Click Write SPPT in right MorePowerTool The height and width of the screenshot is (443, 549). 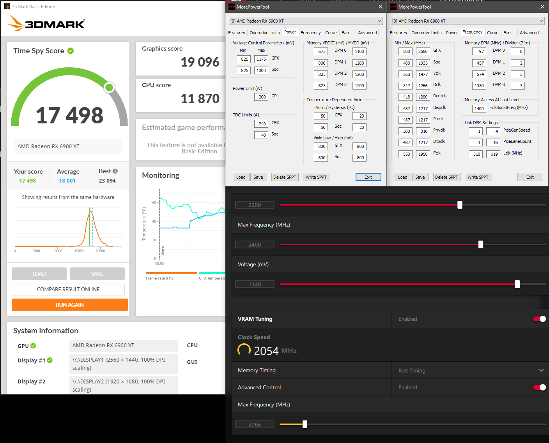(478, 177)
